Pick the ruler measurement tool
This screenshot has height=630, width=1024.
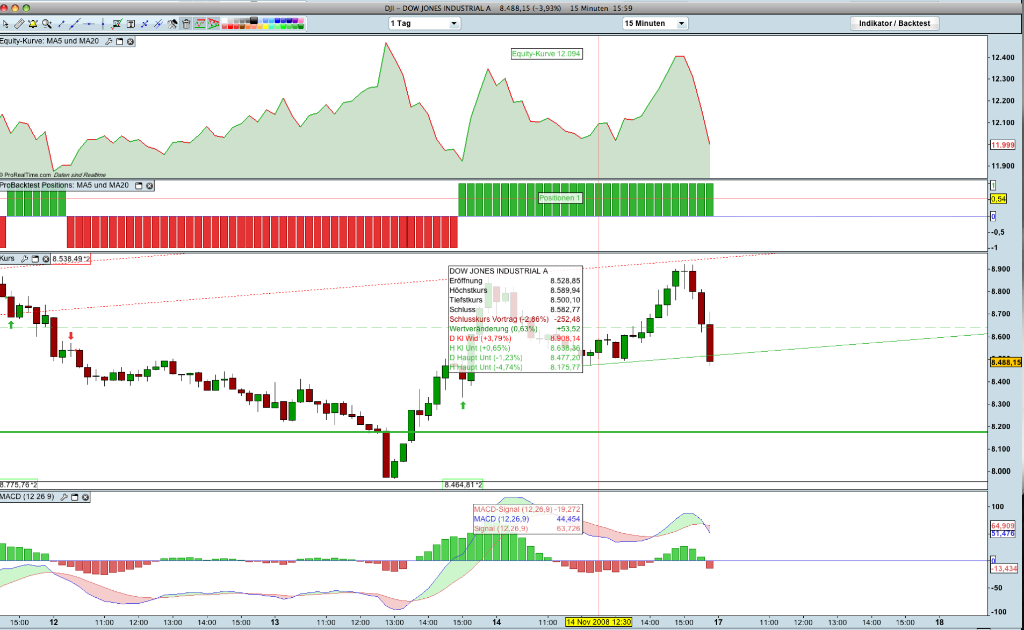point(19,24)
